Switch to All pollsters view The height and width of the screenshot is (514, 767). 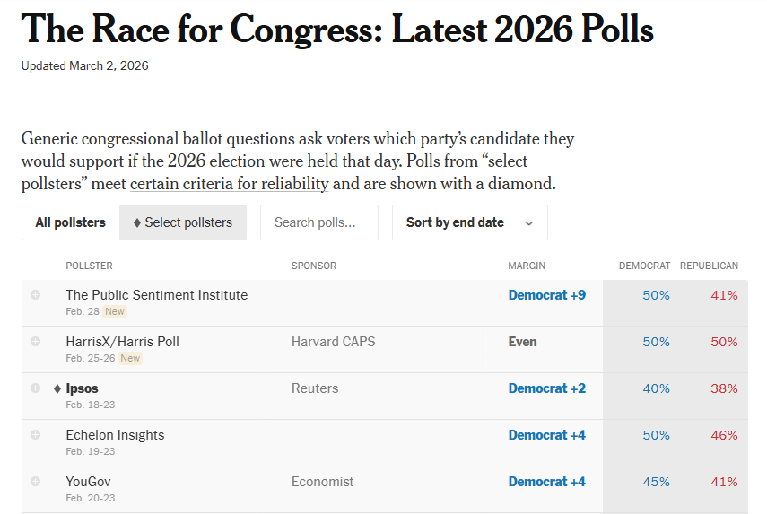click(70, 222)
